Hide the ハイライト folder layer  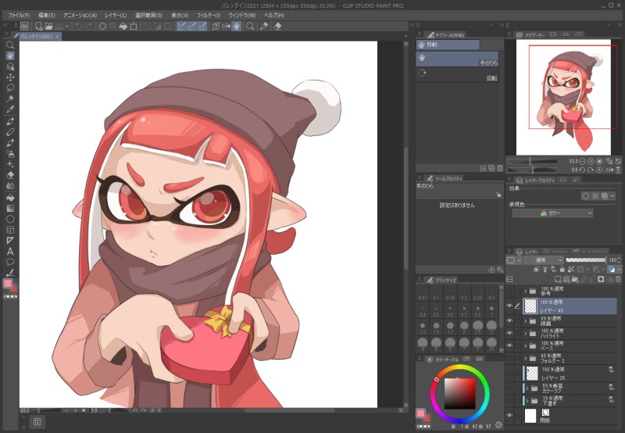(x=509, y=333)
